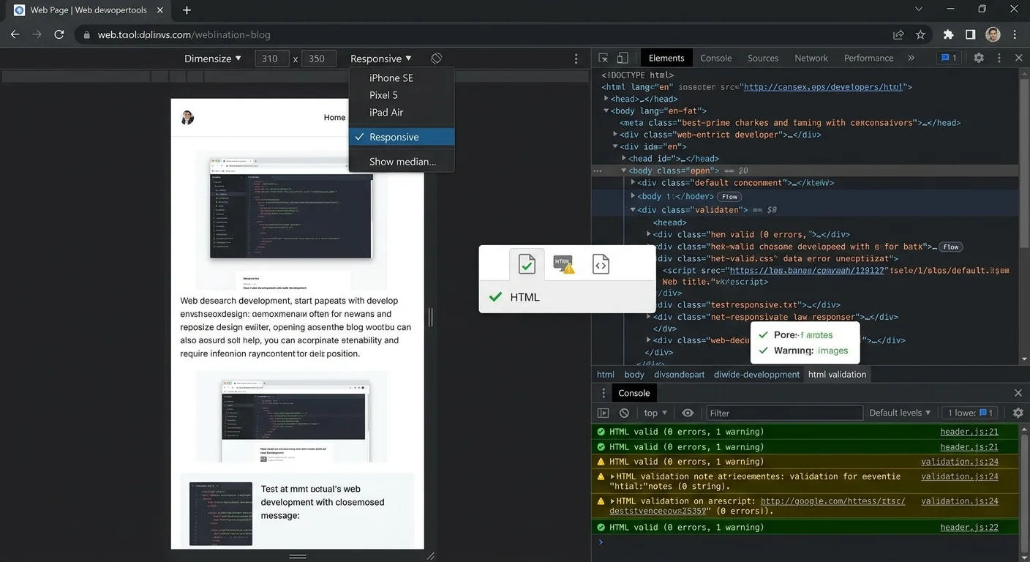The height and width of the screenshot is (562, 1030).
Task: Open the issues badge showing 1 in DevTools tab bar
Action: pyautogui.click(x=949, y=58)
